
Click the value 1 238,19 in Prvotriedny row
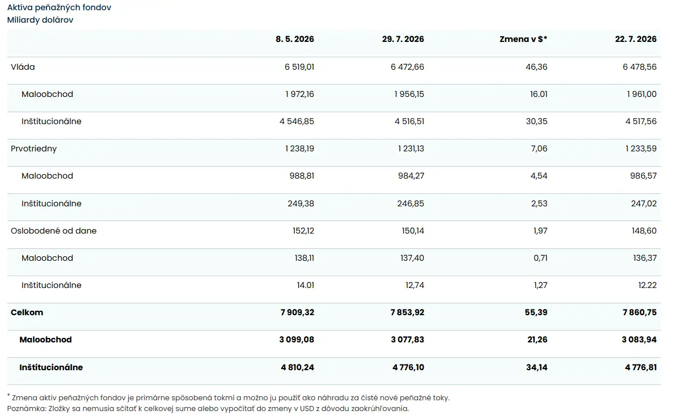click(x=299, y=149)
